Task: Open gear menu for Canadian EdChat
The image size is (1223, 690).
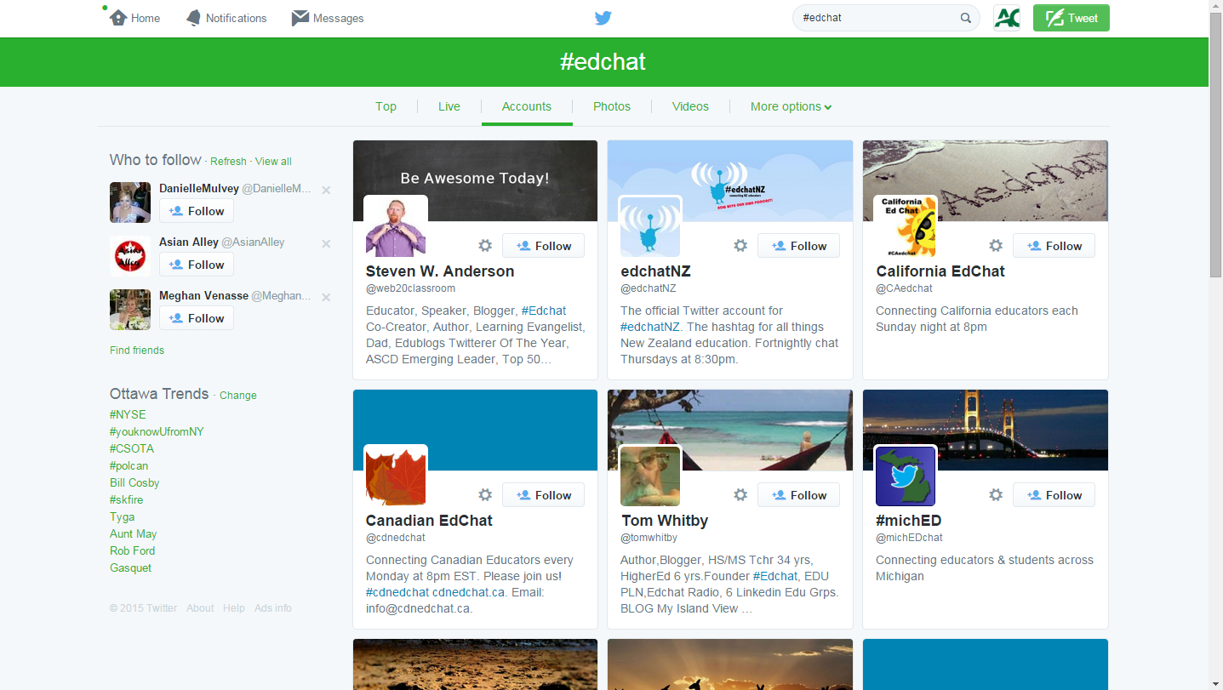Action: 485,495
